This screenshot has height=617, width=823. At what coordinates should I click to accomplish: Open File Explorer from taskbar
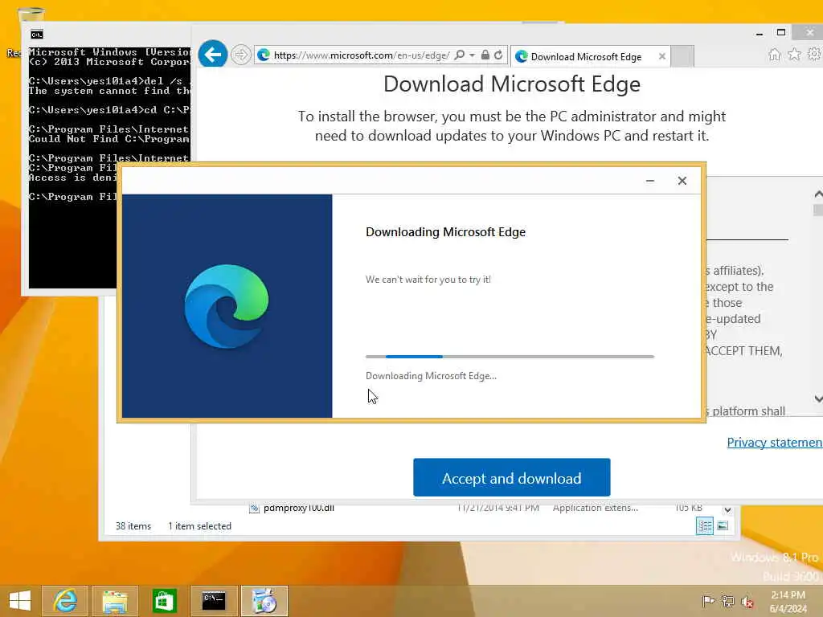click(x=115, y=601)
